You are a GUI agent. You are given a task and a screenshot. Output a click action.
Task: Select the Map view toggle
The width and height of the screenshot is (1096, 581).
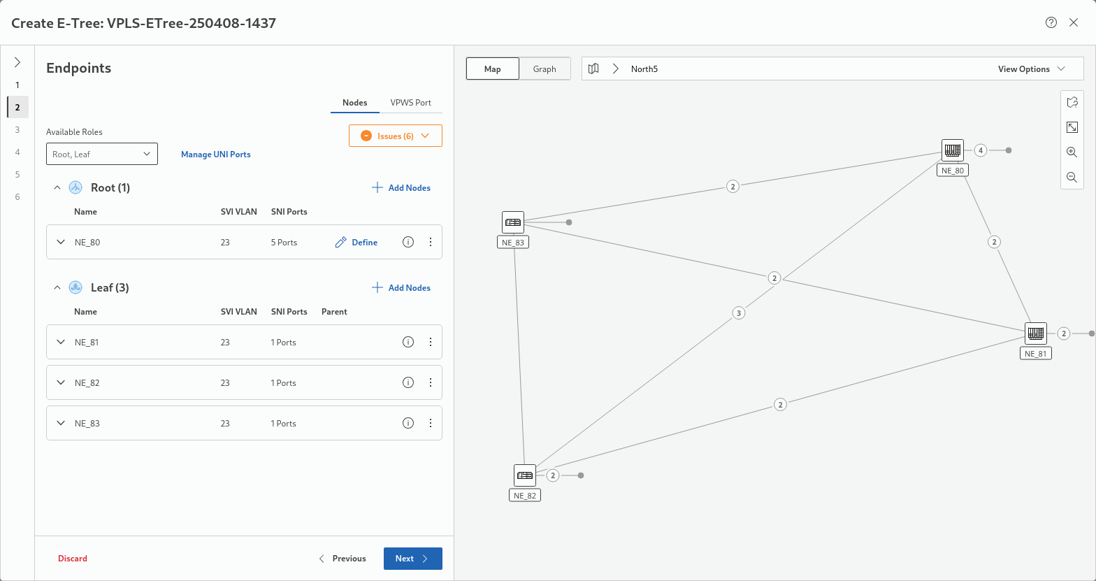pos(493,69)
